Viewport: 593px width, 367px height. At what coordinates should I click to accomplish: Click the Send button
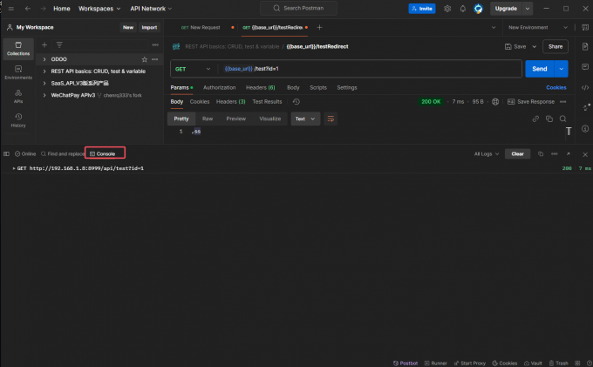pyautogui.click(x=540, y=69)
